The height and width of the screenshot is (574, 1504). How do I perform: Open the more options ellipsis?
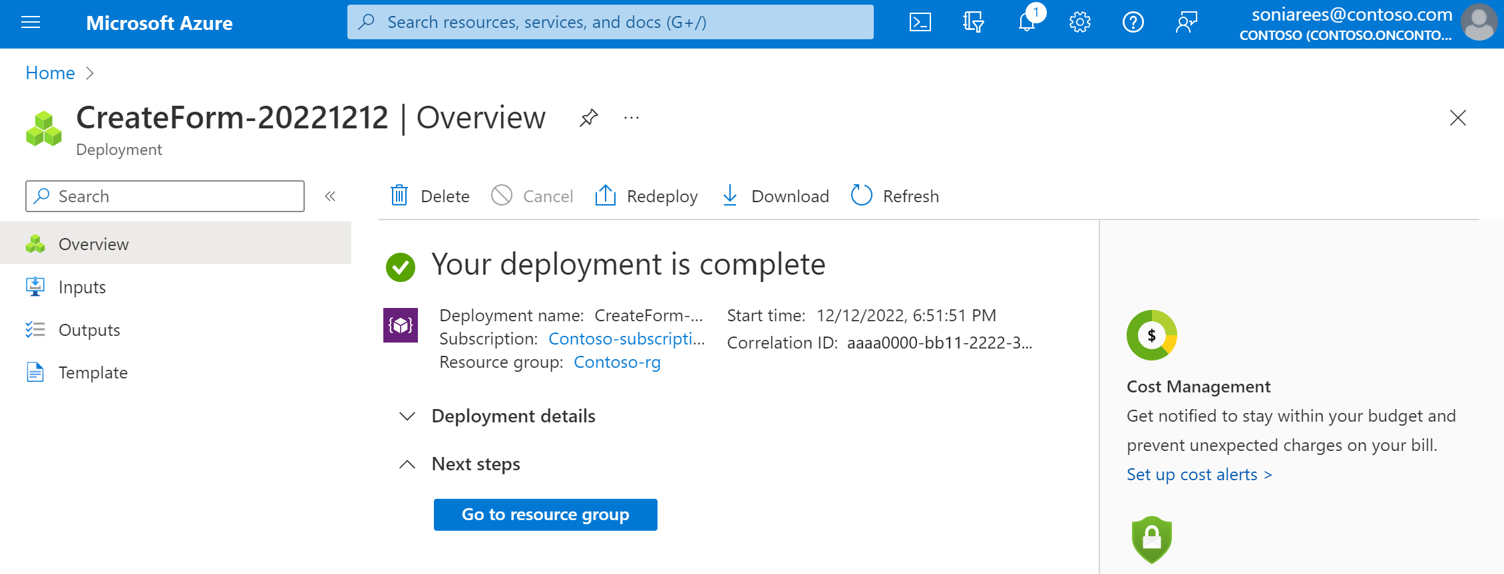coord(631,118)
